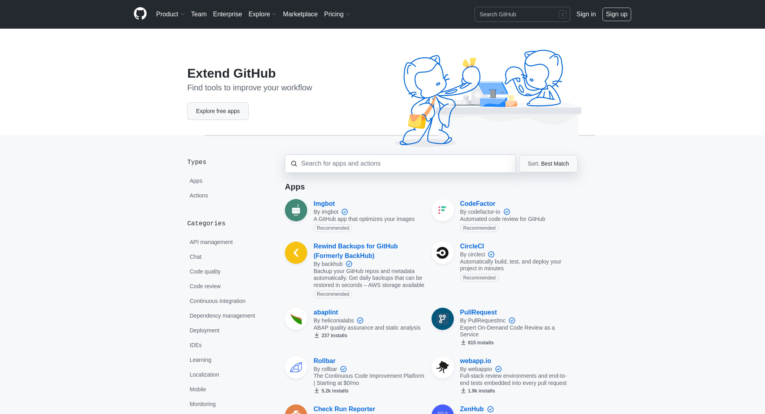The width and height of the screenshot is (765, 414).
Task: Open the Rewind Backups yellow app icon
Action: click(x=296, y=253)
